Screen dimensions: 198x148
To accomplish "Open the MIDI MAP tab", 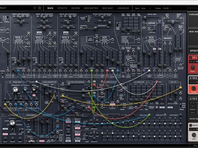I will 108,8.
